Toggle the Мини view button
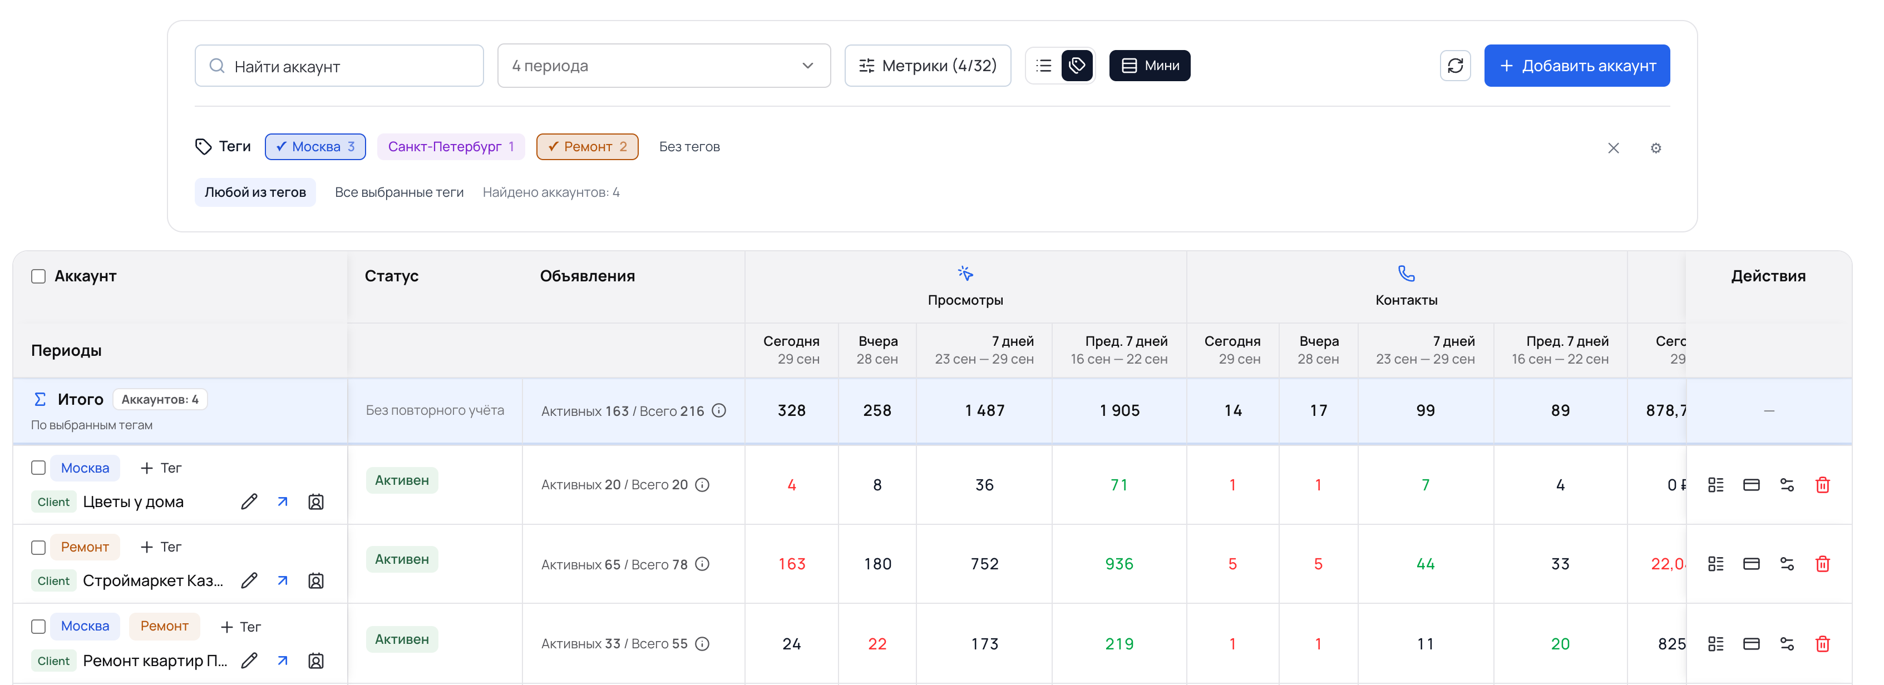 [1149, 66]
